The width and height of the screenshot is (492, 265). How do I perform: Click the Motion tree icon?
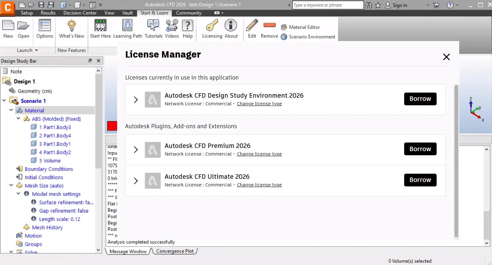19,236
